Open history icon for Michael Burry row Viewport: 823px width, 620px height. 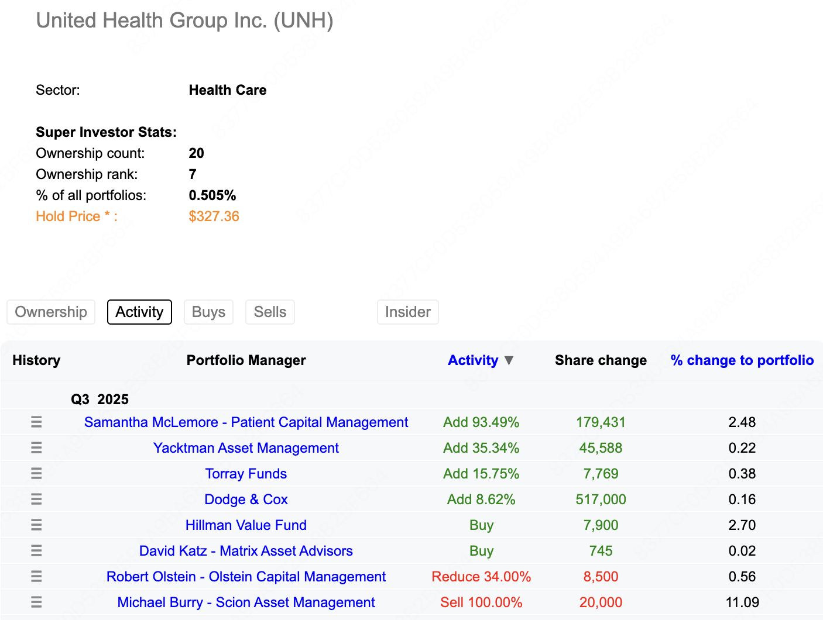(x=36, y=602)
